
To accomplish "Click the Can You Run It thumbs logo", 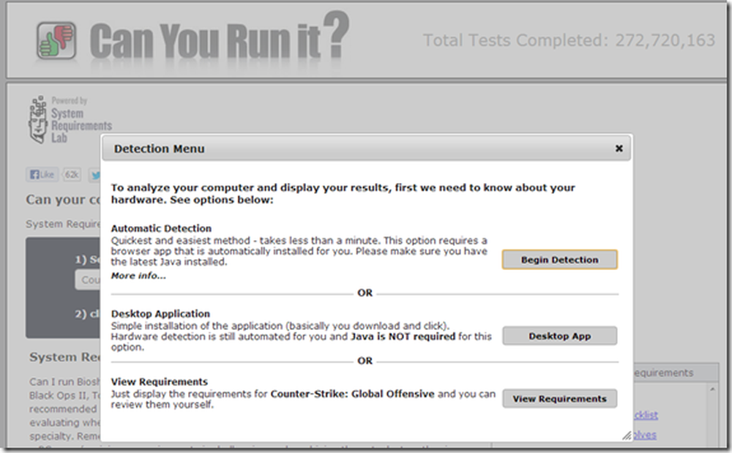I will [x=56, y=40].
